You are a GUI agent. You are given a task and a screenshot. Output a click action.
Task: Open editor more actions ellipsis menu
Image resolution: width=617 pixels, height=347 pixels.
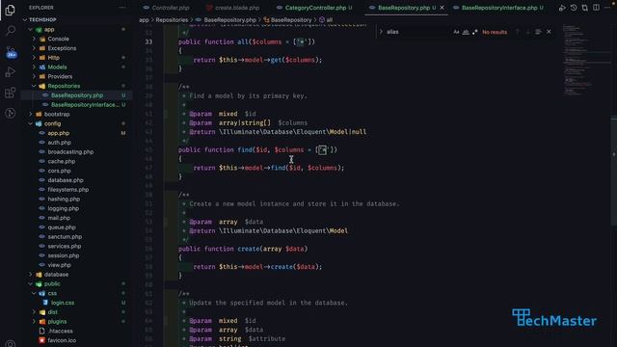coord(607,8)
